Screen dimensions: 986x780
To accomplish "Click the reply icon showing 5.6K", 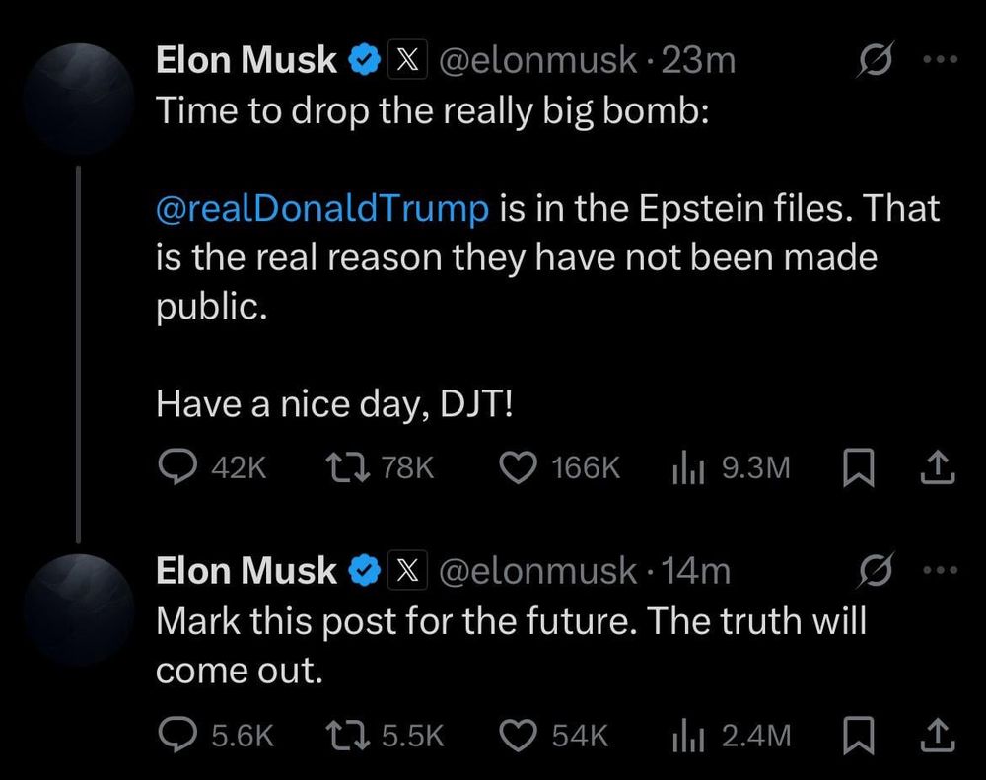I will pos(177,734).
